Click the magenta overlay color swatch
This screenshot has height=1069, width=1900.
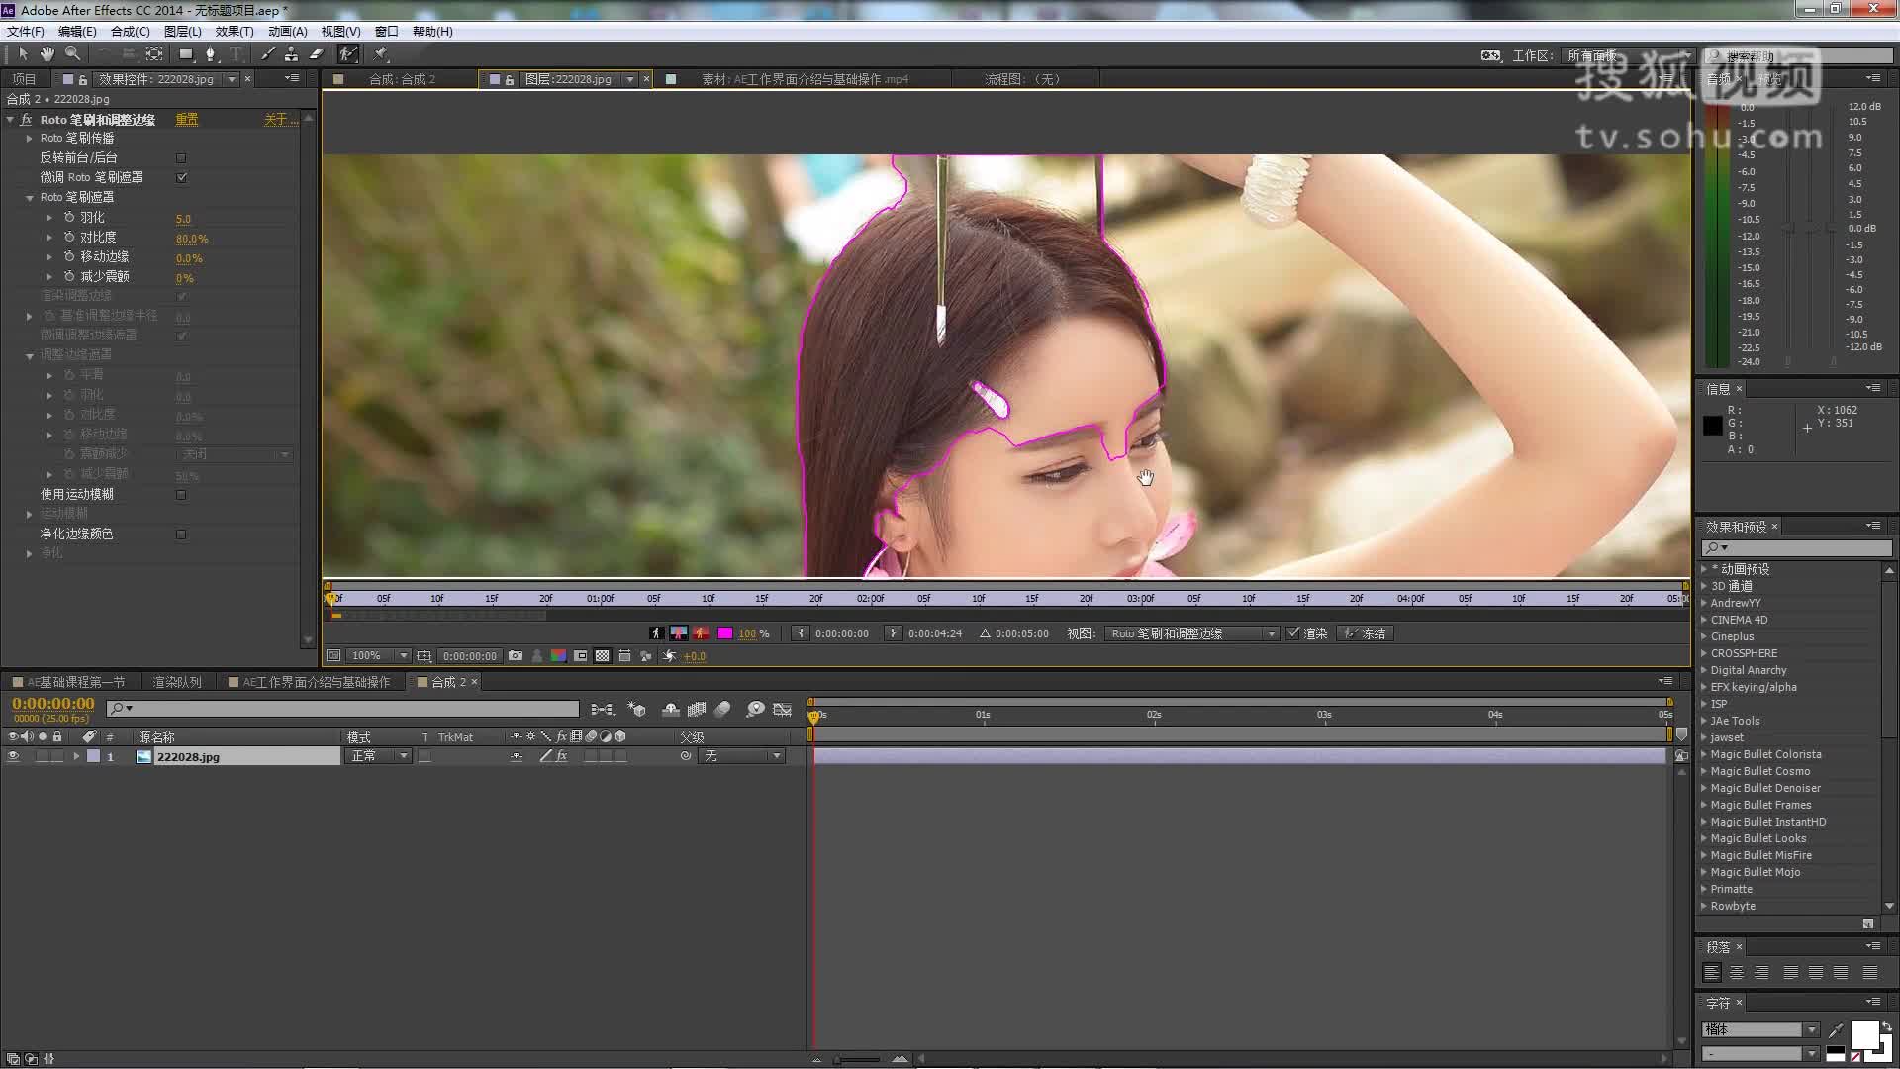point(725,633)
